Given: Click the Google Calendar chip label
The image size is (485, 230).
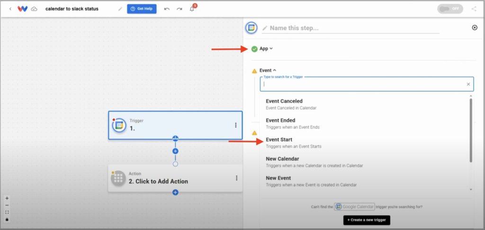Looking at the screenshot, I should point(354,206).
